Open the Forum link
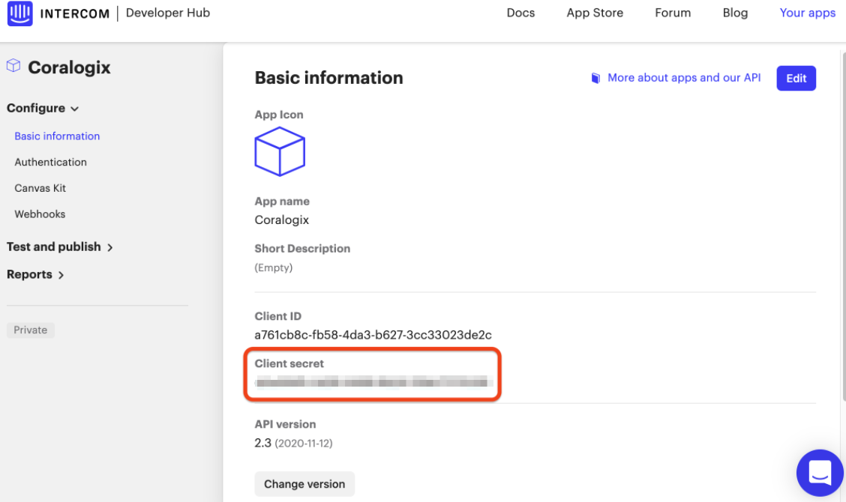Screen dimensions: 846x502 [x=673, y=13]
